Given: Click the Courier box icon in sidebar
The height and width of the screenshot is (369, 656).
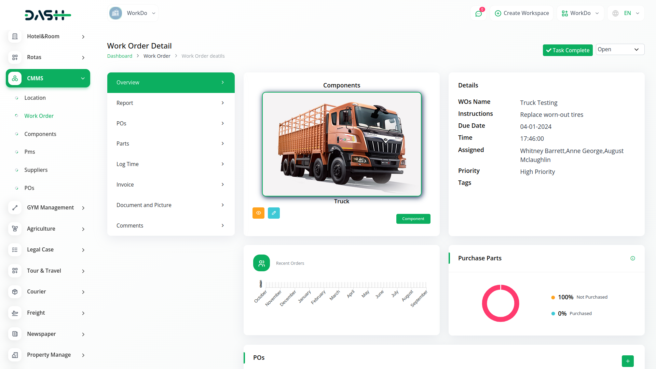Looking at the screenshot, I should (x=15, y=292).
